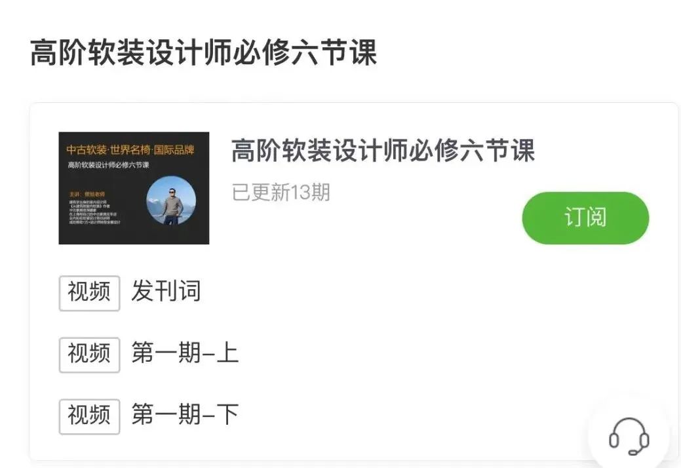Open the course cover thumbnail
This screenshot has height=468, width=681.
pos(134,188)
